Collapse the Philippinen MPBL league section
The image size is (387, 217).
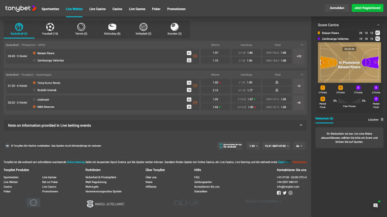[302, 45]
